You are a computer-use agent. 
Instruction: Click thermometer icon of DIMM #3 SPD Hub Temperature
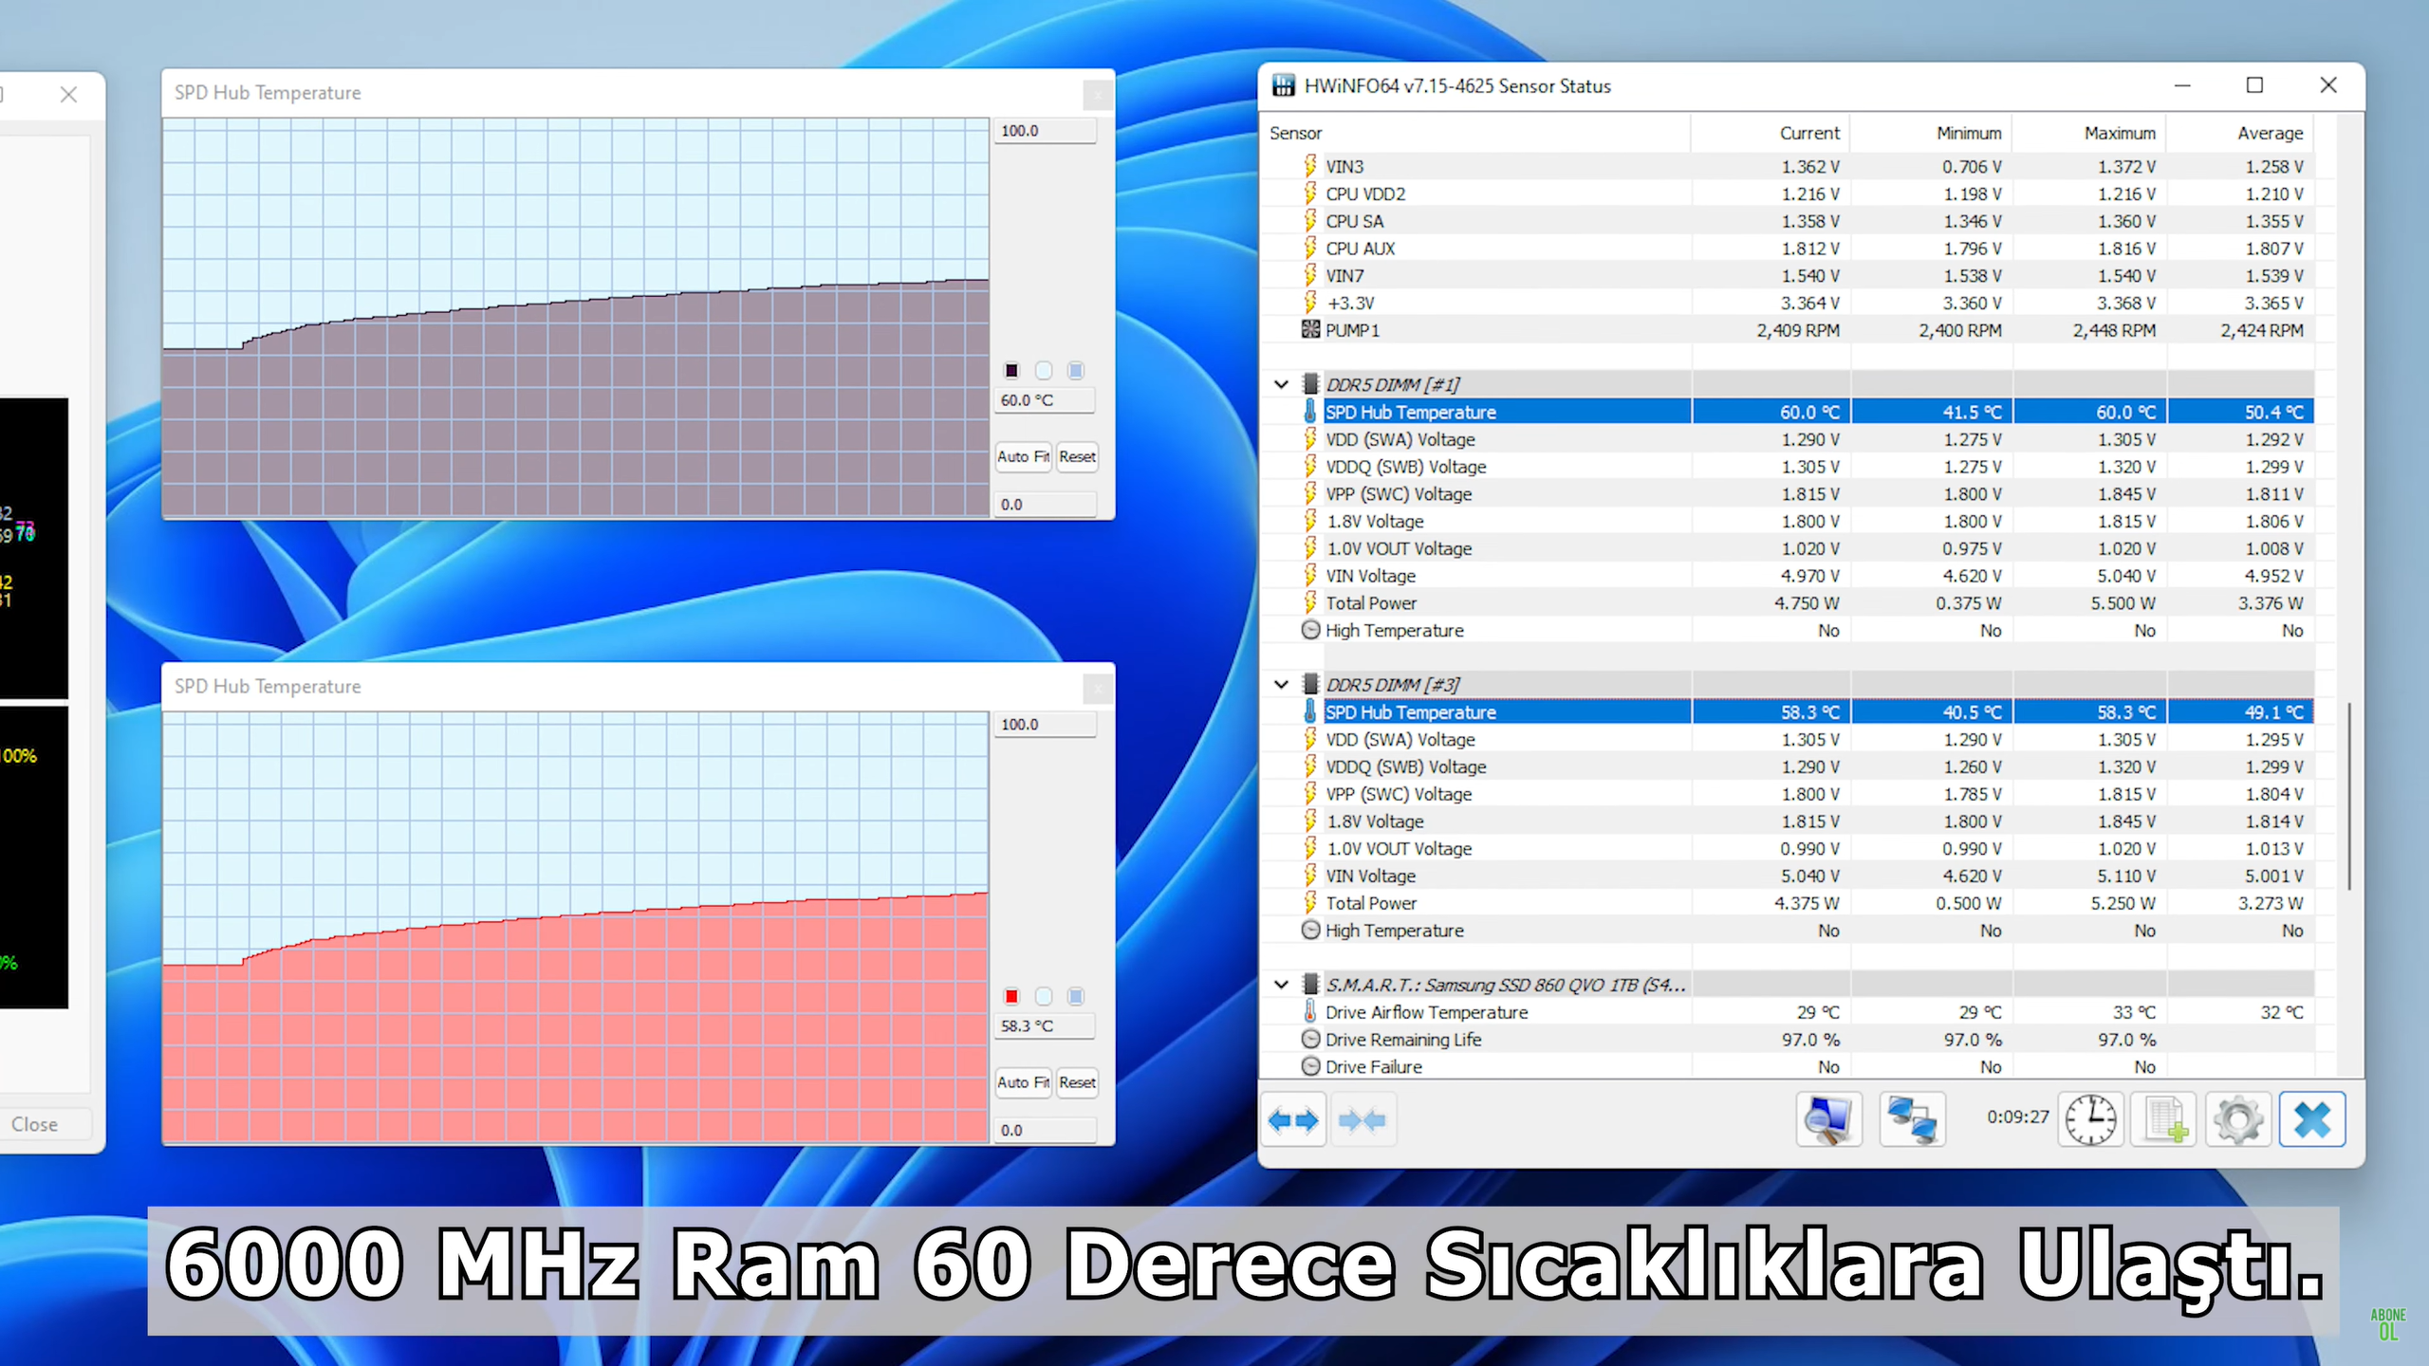(x=1310, y=711)
